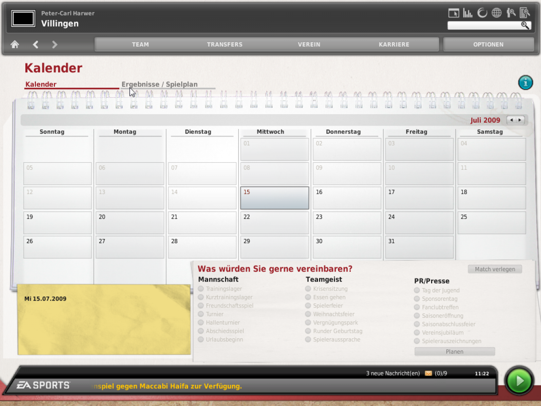Select calendar day 18 Saturday
Screen dimensions: 541x406
pyautogui.click(x=492, y=198)
